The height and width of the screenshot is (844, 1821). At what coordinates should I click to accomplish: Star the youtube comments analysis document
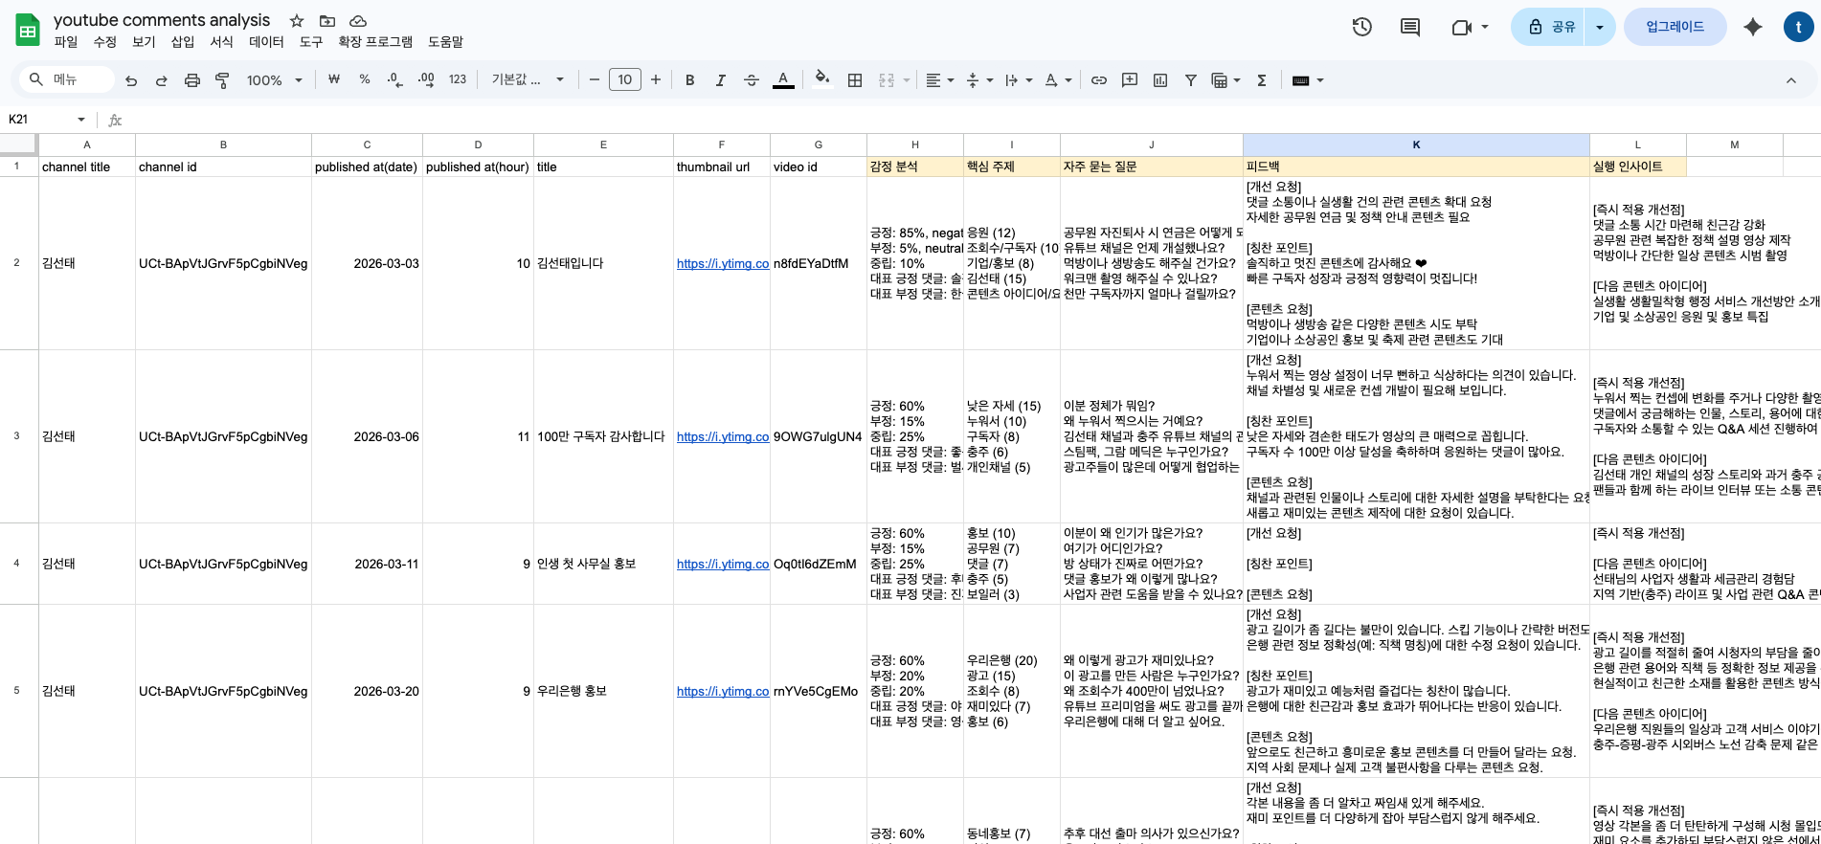[297, 21]
